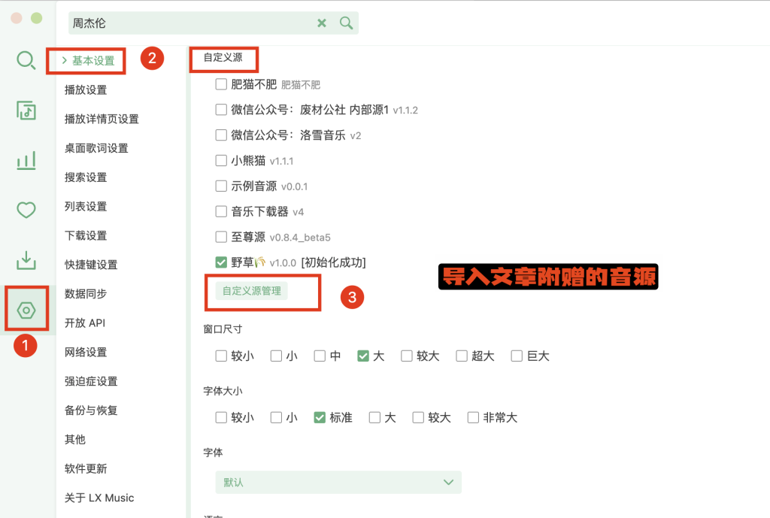The width and height of the screenshot is (770, 518).
Task: Go to 备份与恢复 section
Action: click(x=91, y=410)
